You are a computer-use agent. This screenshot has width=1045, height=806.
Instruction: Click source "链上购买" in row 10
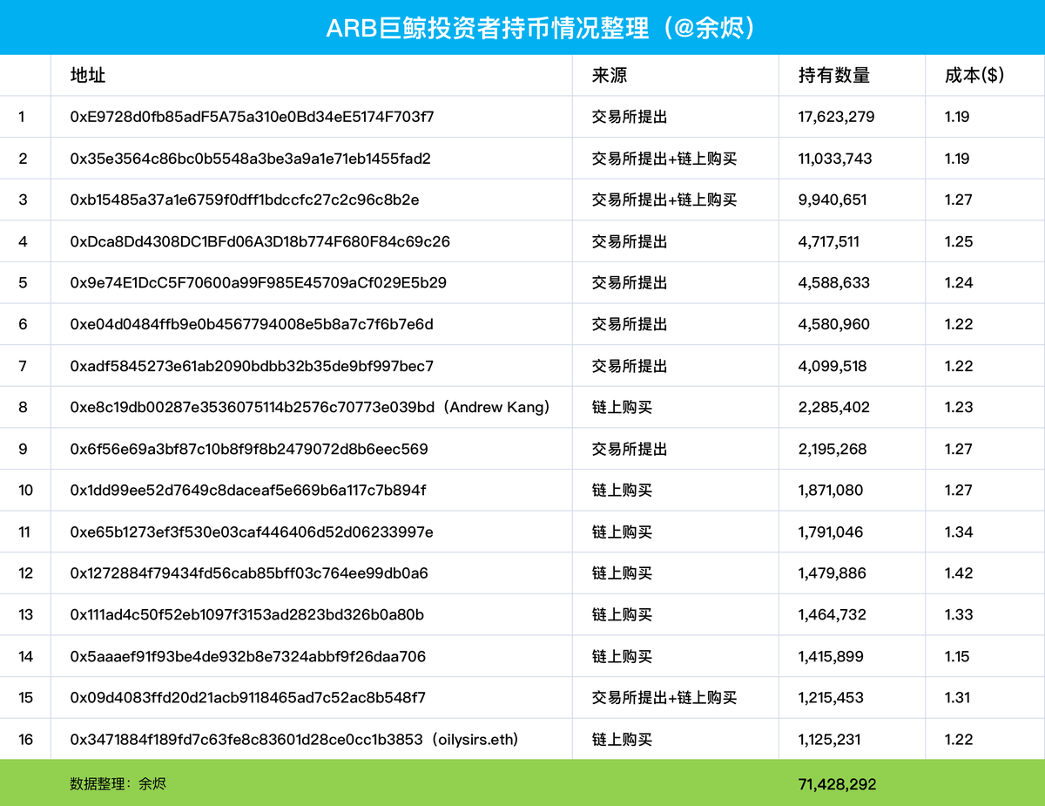point(622,491)
